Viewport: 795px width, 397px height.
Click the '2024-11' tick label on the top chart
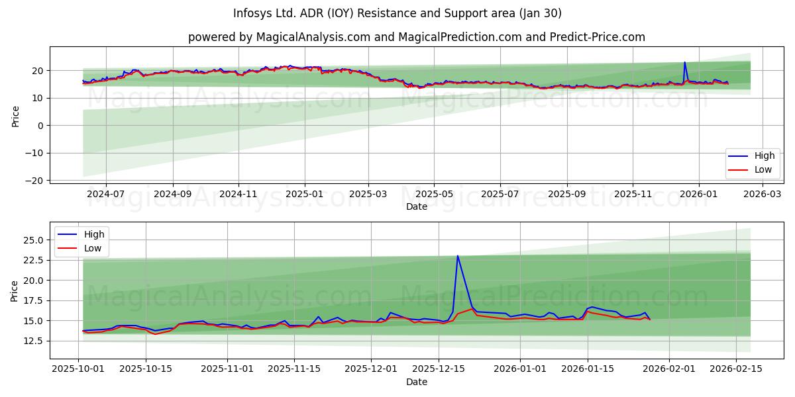tap(238, 195)
